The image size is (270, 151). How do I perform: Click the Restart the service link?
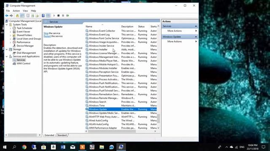pyautogui.click(x=47, y=36)
